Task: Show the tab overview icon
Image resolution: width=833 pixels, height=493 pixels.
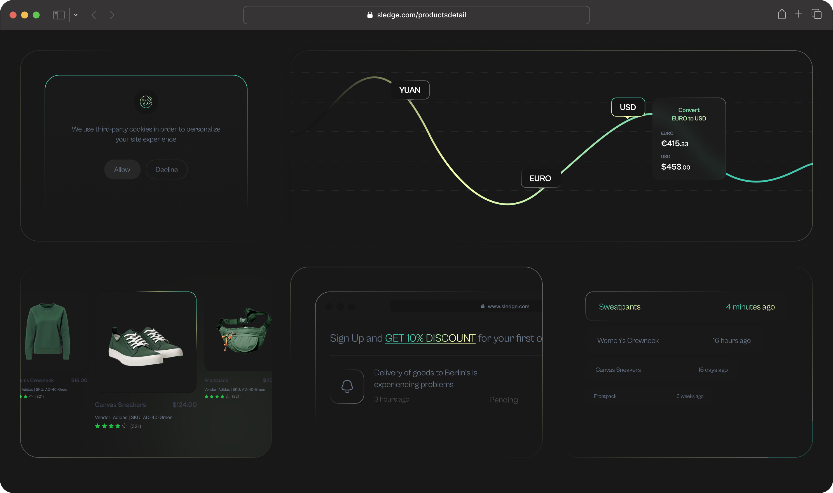Action: click(x=816, y=14)
